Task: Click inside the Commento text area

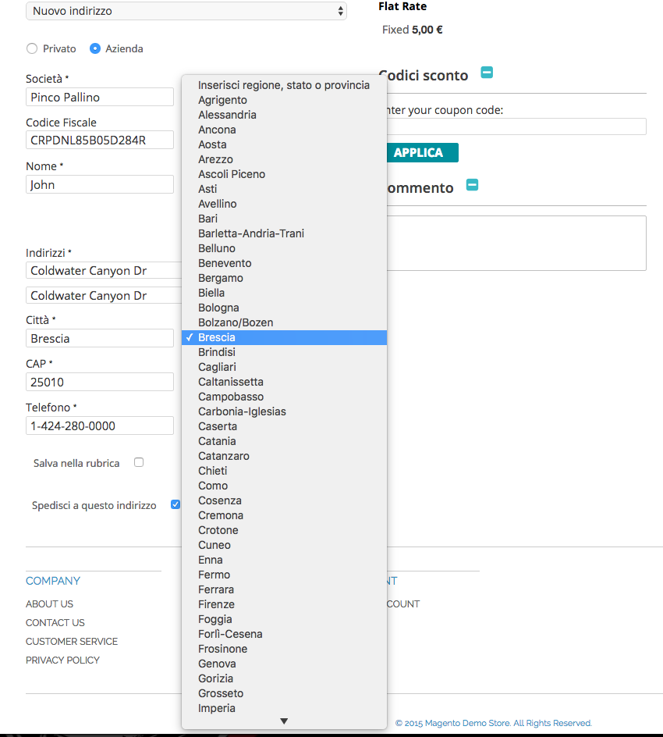Action: [x=516, y=243]
